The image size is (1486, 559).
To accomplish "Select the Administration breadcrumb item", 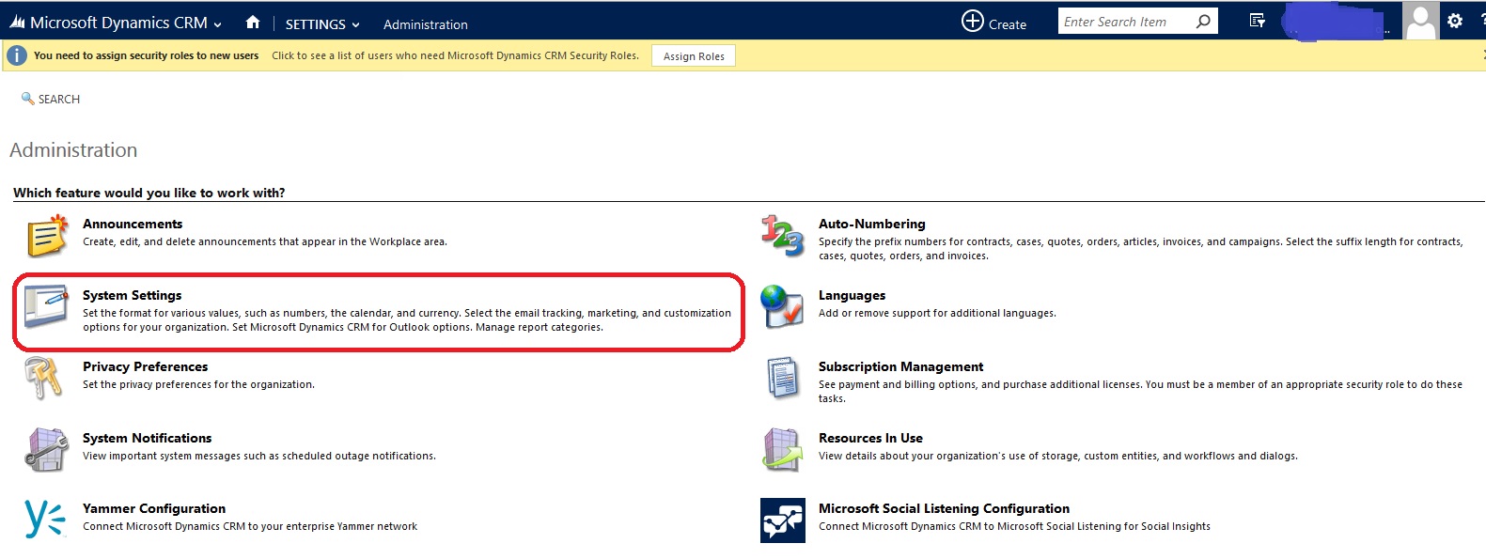I will click(425, 24).
